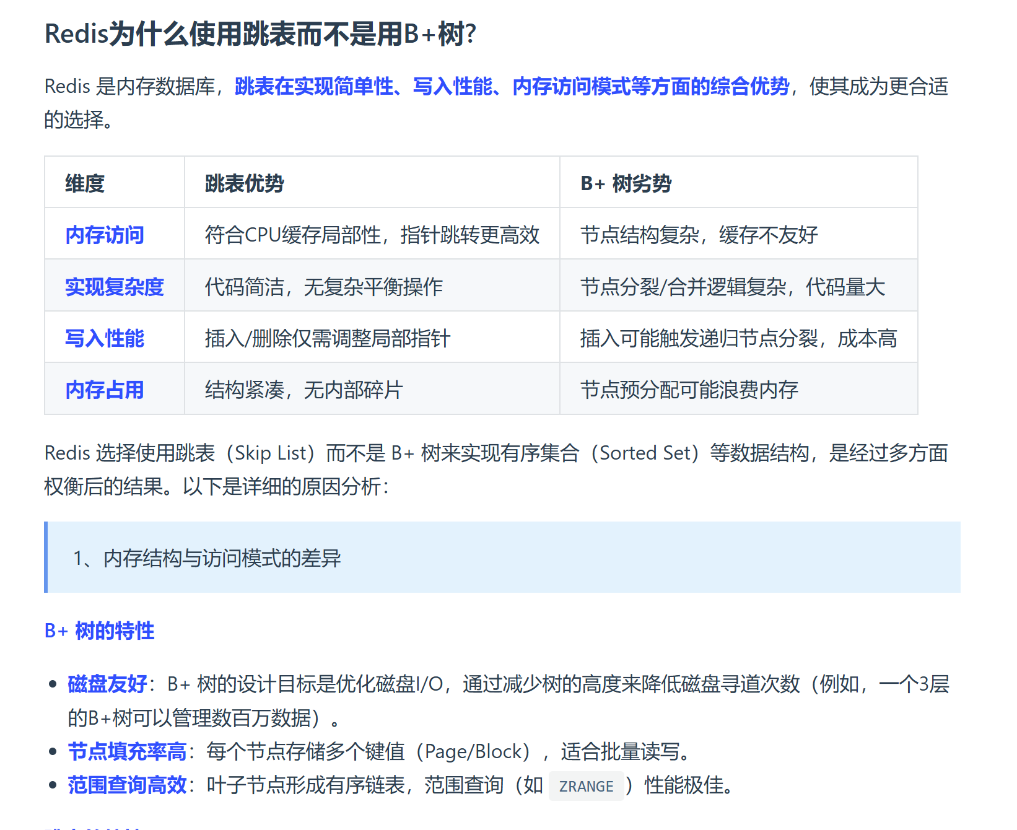Click the blue bold phrase "跳表在实现简单性、写入性能、内存访问模式等方面的综合优势"
Viewport: 1017px width, 830px height.
tap(512, 86)
